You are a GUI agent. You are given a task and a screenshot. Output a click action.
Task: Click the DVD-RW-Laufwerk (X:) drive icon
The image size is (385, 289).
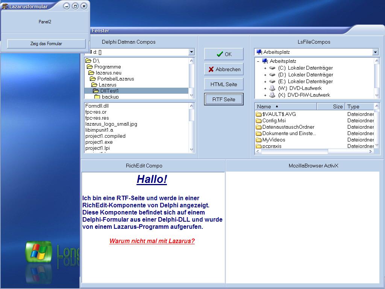coord(273,95)
